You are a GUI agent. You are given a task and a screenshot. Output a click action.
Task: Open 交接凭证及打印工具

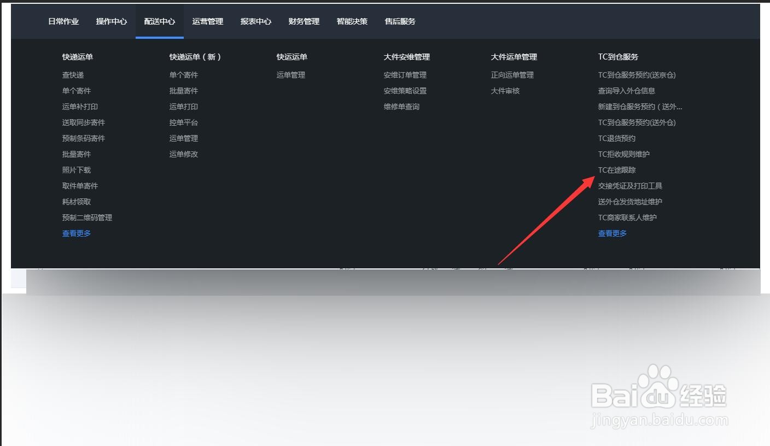tap(630, 186)
